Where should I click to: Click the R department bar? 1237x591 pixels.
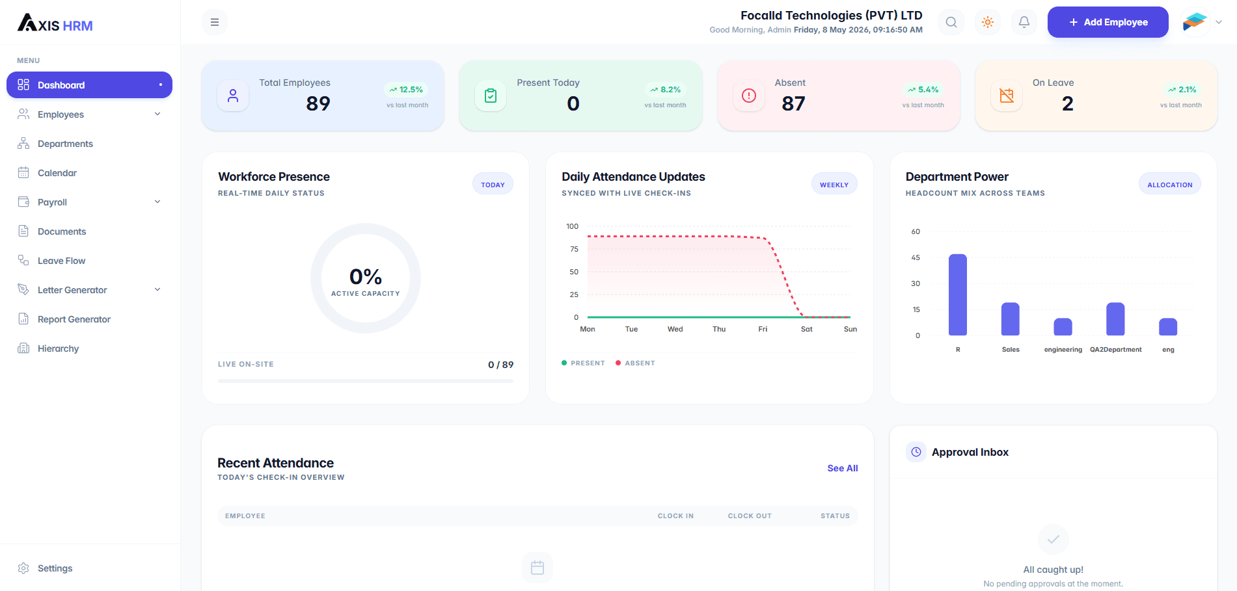click(x=958, y=295)
